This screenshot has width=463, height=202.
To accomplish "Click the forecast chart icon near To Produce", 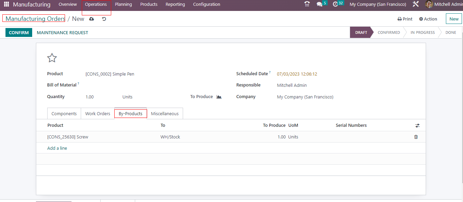I will tap(219, 97).
